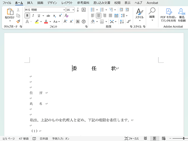Open the Change Case (Aa) dropdown
The width and height of the screenshot is (188, 141).
[x=57, y=21]
